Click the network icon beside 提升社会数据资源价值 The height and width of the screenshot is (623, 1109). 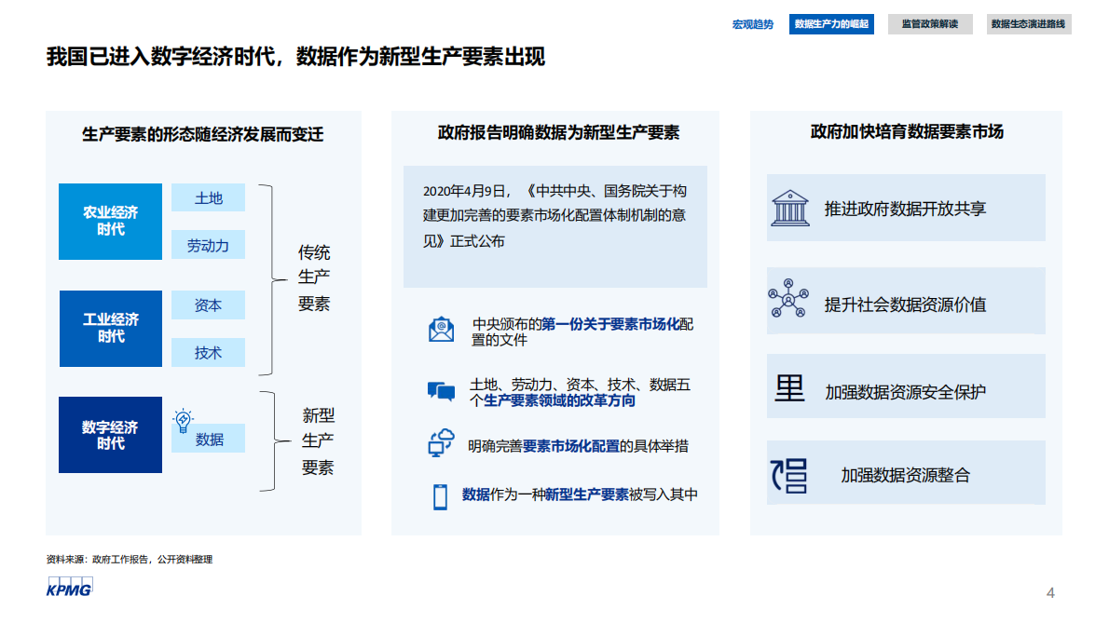(790, 300)
